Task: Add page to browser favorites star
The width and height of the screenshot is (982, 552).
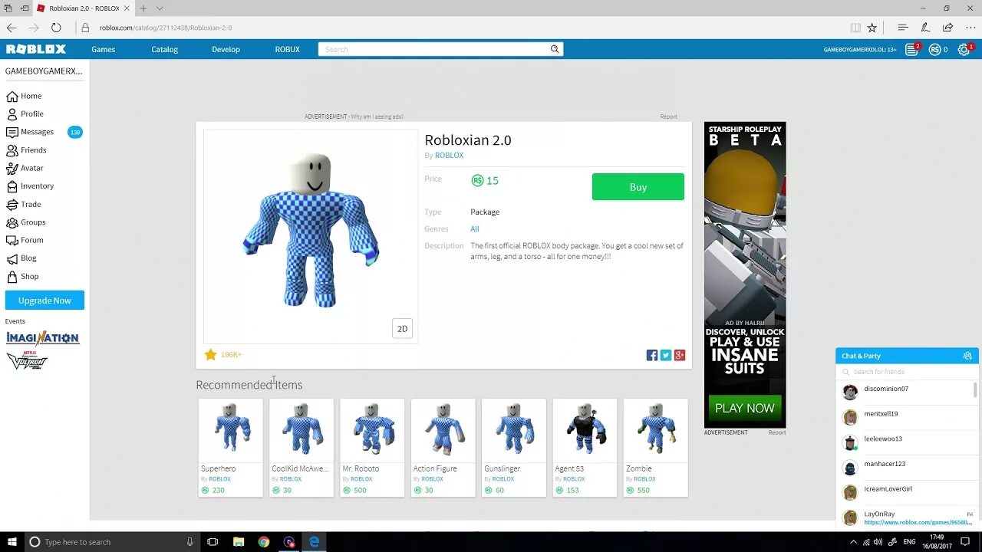Action: coord(872,28)
